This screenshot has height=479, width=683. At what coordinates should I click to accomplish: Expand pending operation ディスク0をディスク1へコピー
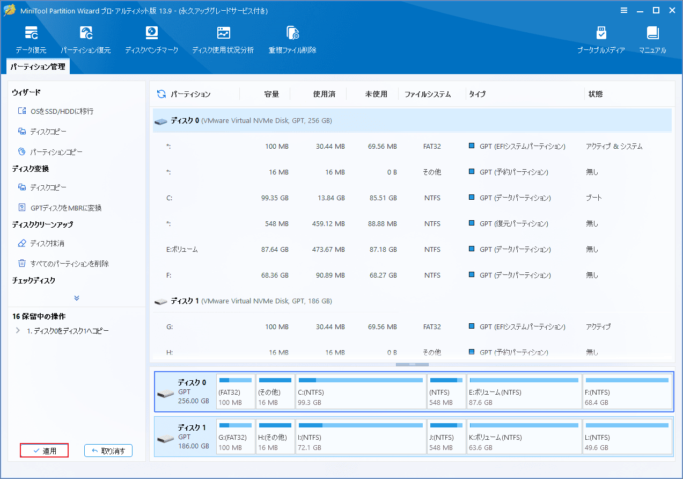pyautogui.click(x=18, y=331)
